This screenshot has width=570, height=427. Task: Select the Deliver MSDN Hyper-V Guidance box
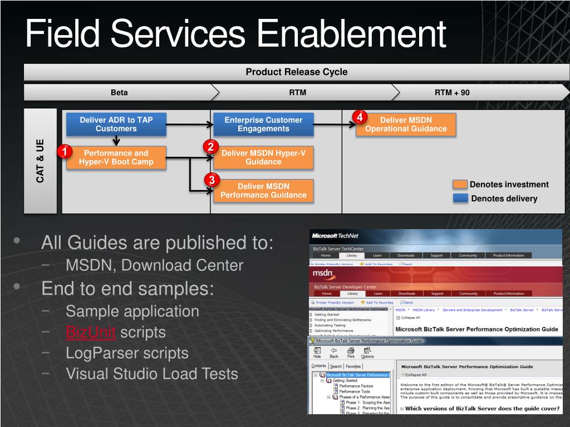tap(263, 157)
